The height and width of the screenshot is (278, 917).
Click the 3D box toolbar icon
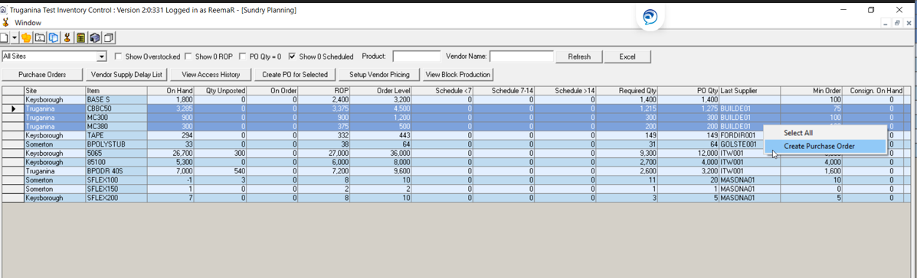coord(94,38)
